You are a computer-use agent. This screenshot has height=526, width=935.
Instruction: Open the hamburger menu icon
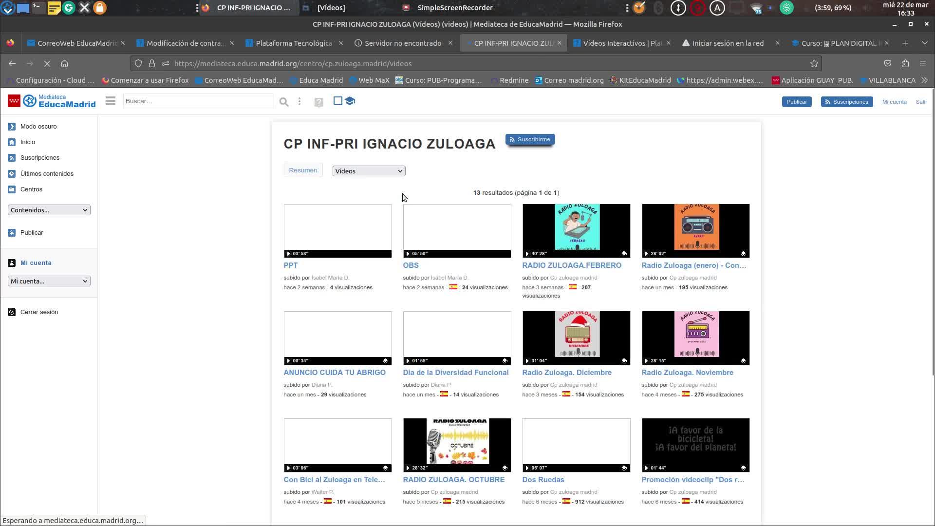pos(111,101)
